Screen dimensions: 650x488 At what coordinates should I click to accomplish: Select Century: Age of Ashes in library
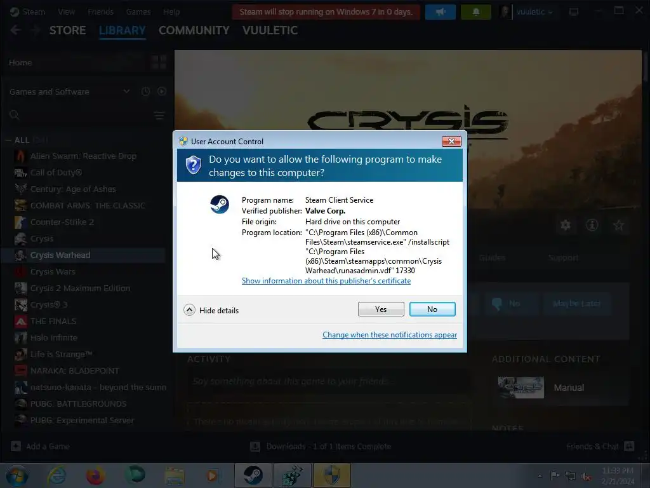point(73,189)
